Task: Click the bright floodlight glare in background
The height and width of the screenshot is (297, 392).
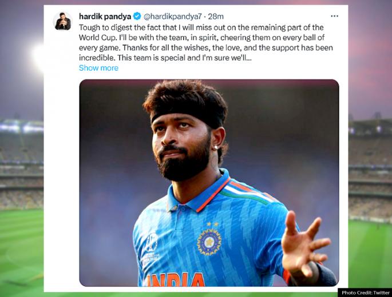Action: click(x=38, y=56)
